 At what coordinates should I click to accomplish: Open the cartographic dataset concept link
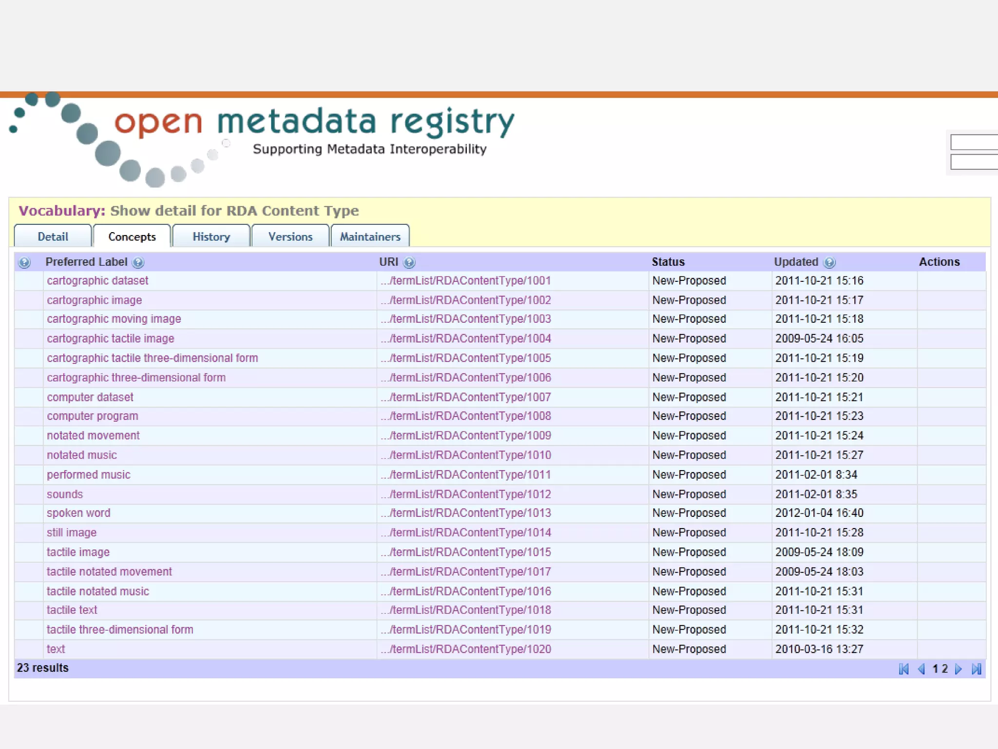[97, 280]
